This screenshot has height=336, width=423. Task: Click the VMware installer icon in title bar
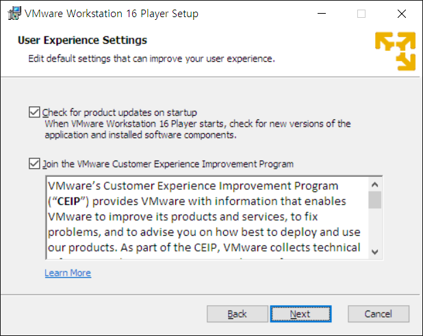(13, 13)
